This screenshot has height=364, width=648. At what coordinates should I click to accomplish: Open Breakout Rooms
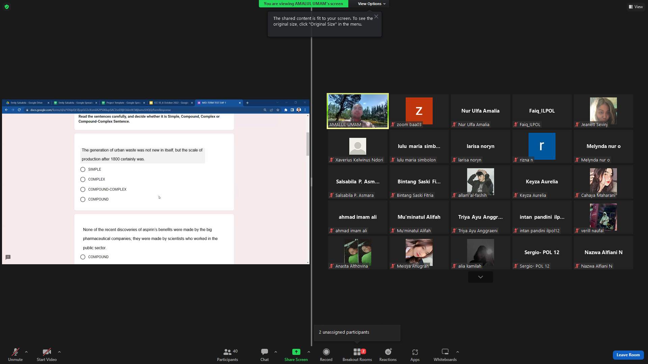point(357,355)
